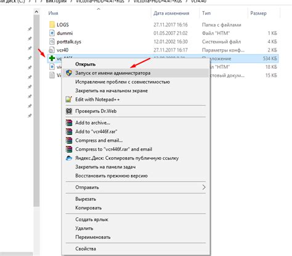Viewport: 292px width, 256px height.
Task: Click Compress to "vcr446f.rar" and email
Action: [x=114, y=149]
